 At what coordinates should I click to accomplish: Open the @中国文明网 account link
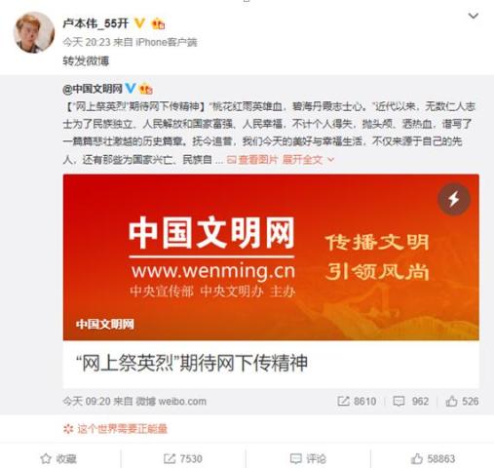[x=93, y=89]
